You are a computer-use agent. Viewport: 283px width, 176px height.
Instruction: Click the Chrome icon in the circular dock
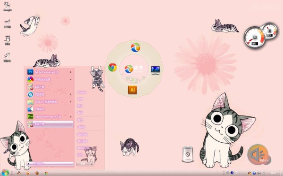tap(113, 67)
